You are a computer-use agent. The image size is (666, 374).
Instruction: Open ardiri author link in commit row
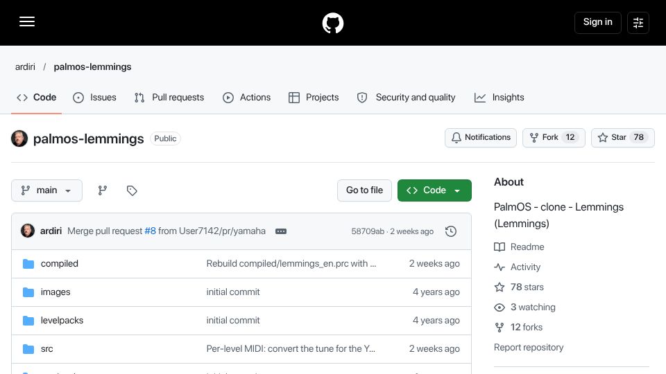pyautogui.click(x=51, y=231)
